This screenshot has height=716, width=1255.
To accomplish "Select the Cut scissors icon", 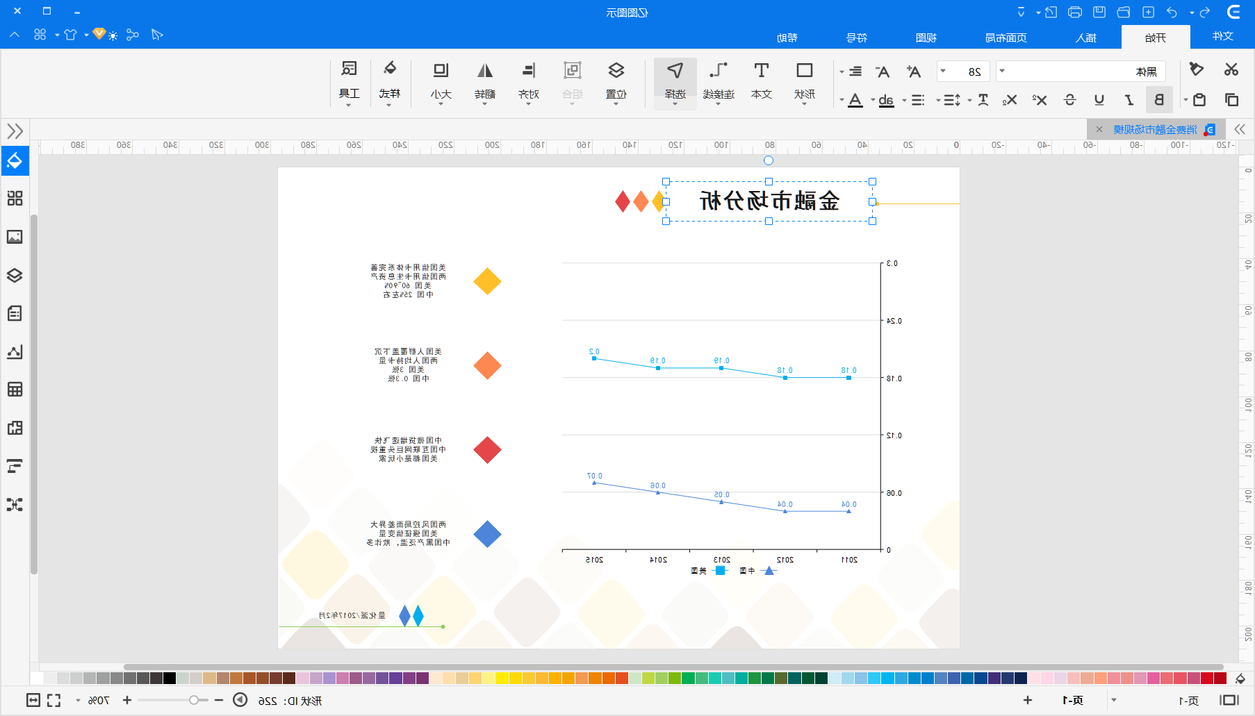I will 1231,69.
